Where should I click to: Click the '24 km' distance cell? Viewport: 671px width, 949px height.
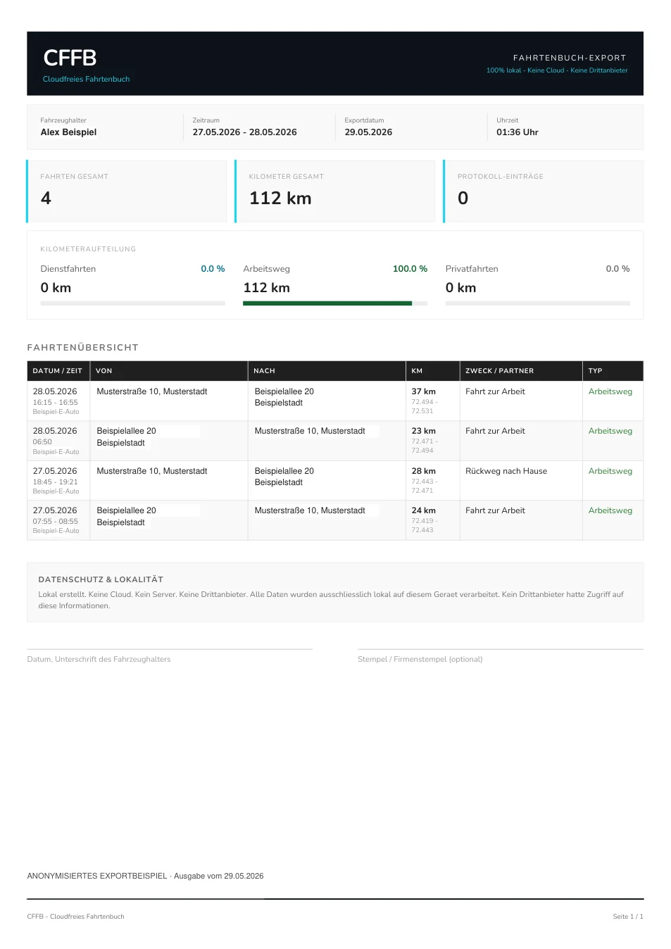(x=423, y=510)
